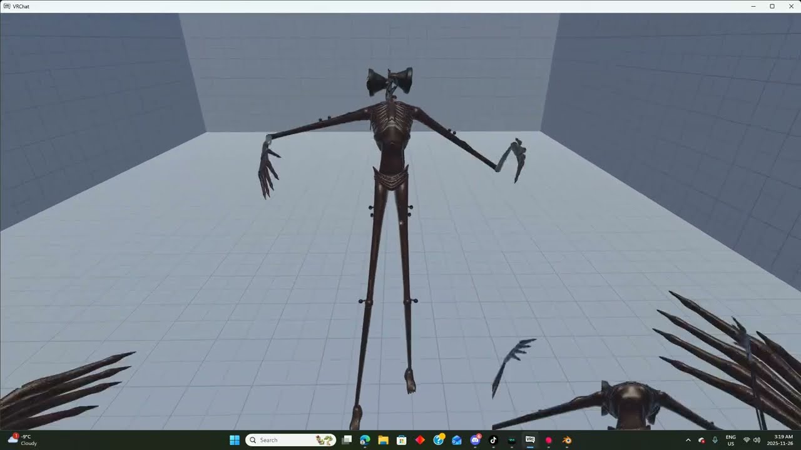This screenshot has width=801, height=450.
Task: Open the Outlook mail app icon
Action: (457, 440)
